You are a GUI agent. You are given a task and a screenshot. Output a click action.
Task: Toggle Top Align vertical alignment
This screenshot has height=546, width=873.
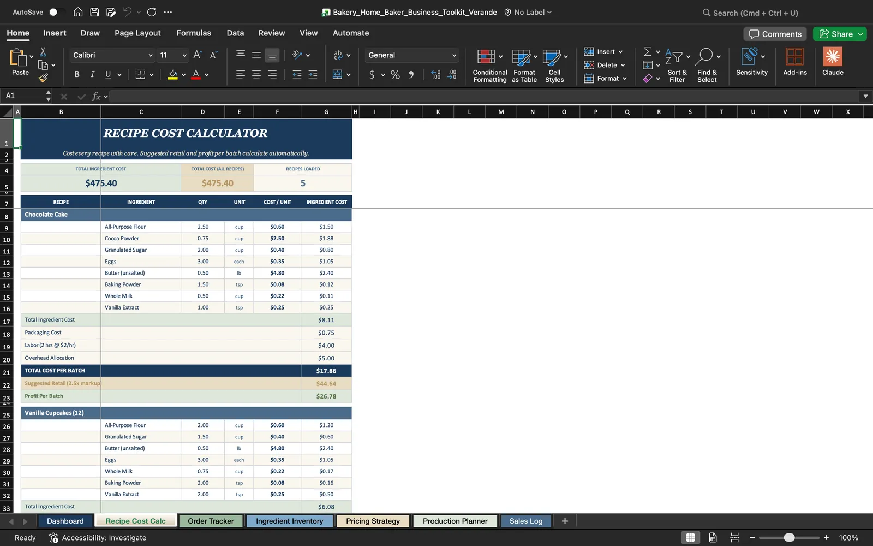click(241, 55)
